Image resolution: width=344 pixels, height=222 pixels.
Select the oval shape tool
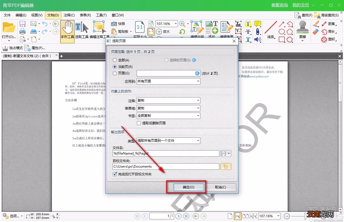tap(282, 32)
